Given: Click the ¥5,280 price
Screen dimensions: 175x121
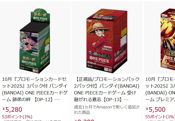Looking at the screenshot, I should coord(12,109).
